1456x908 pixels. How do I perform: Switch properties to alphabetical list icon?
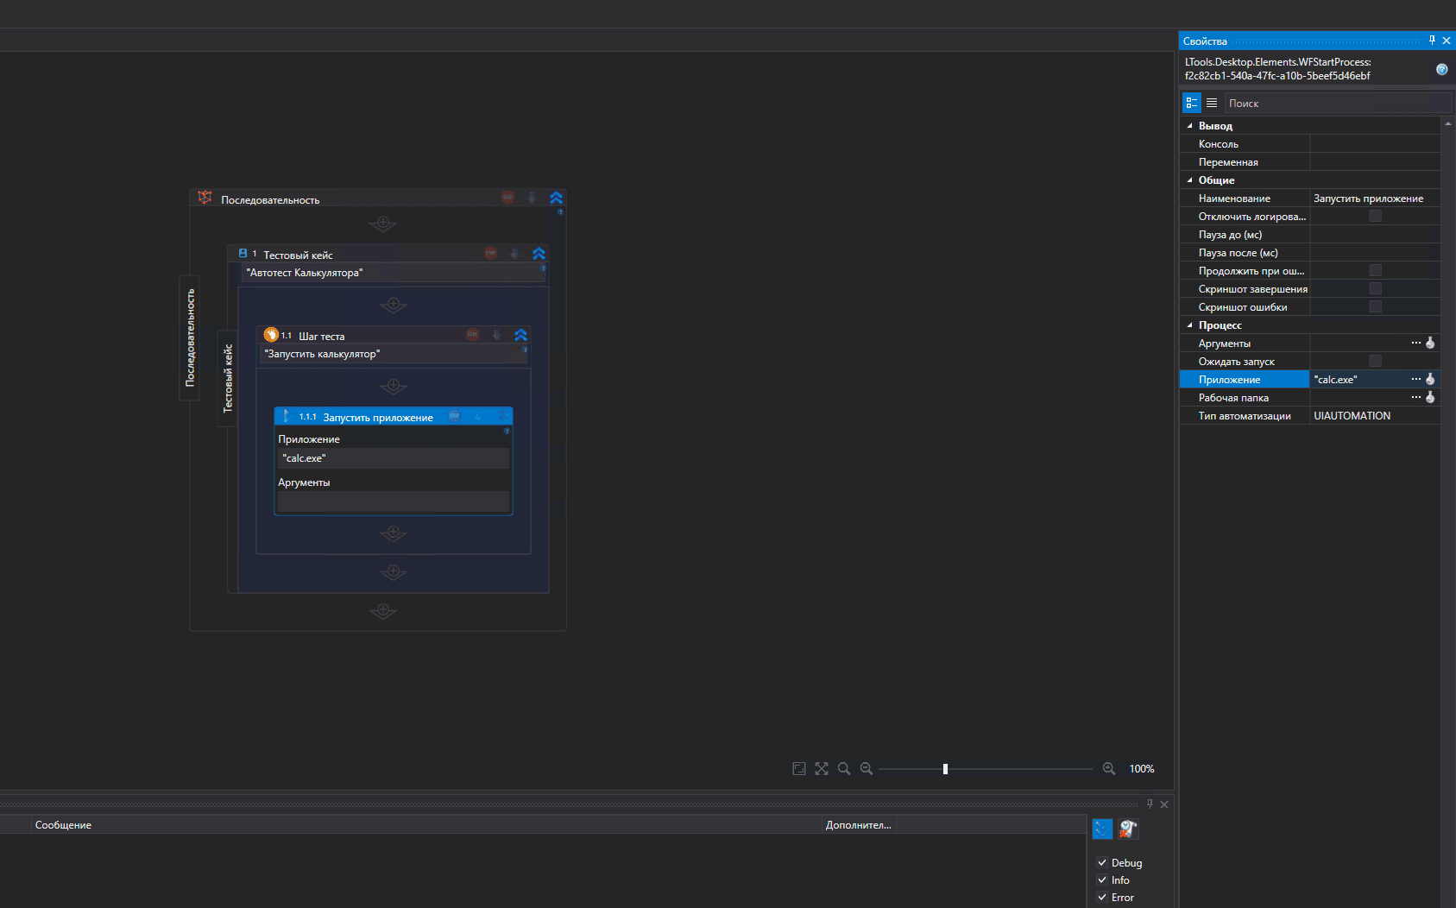coord(1212,103)
